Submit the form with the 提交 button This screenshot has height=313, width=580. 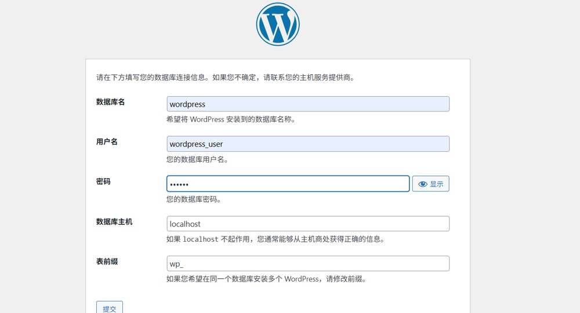click(x=110, y=308)
